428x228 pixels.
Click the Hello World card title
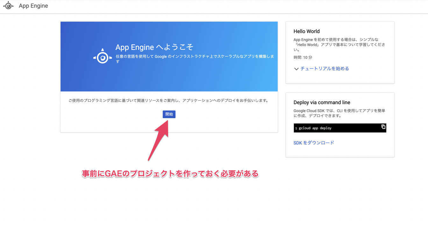(x=306, y=31)
